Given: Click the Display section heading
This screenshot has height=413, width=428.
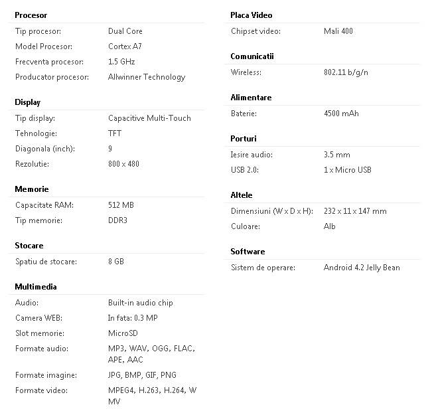Looking at the screenshot, I should (x=27, y=102).
